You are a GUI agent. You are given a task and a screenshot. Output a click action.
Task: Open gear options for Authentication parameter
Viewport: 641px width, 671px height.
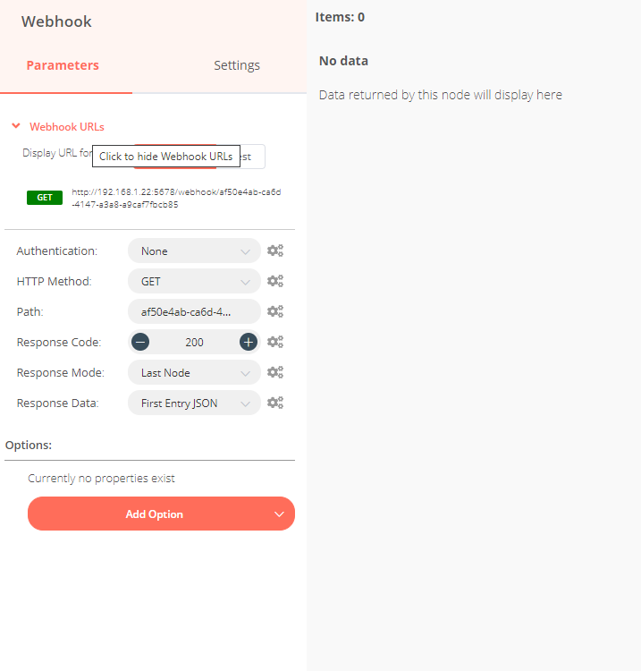click(x=275, y=251)
